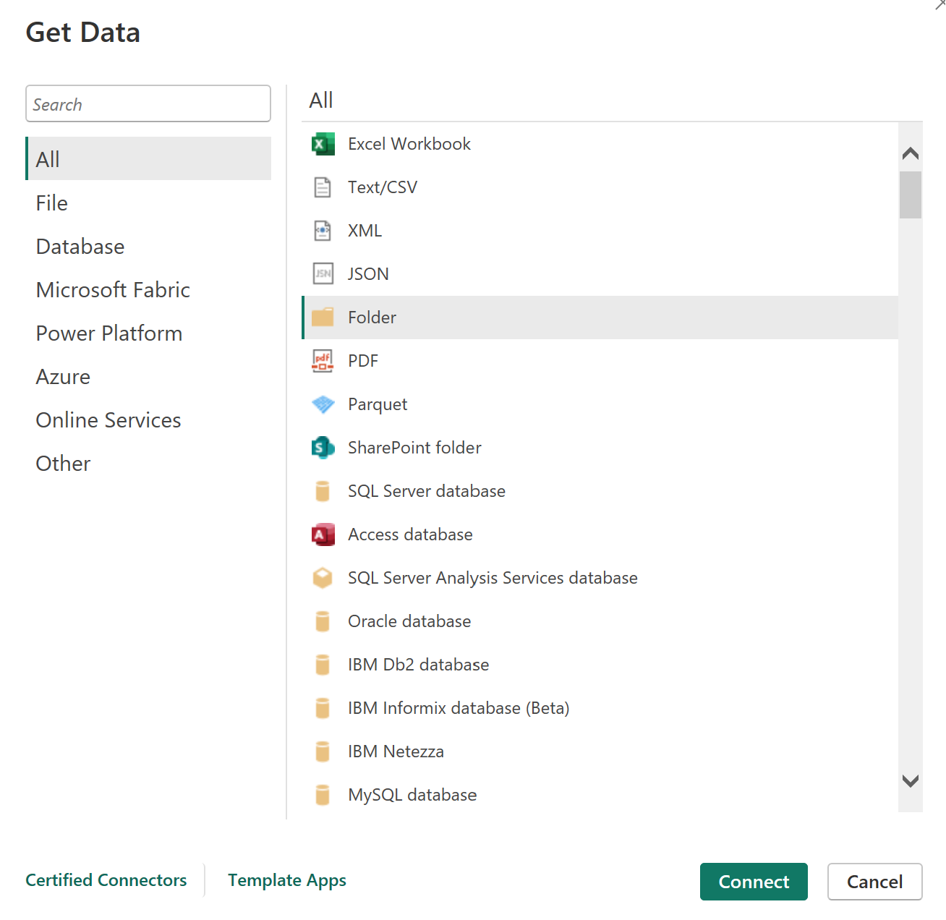Grab the connector list scrollbar thumb
Screen dimensions: 946x920
910,195
